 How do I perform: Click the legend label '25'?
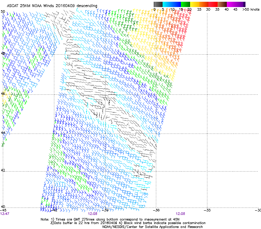[x=199, y=10]
